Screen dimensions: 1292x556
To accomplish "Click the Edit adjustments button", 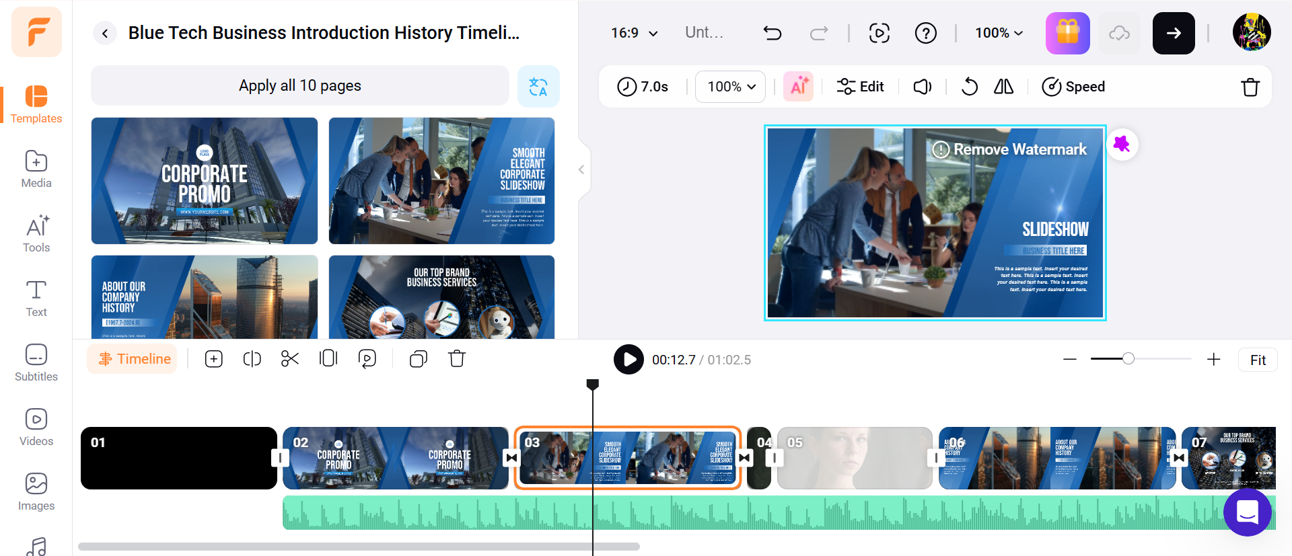I will 860,87.
